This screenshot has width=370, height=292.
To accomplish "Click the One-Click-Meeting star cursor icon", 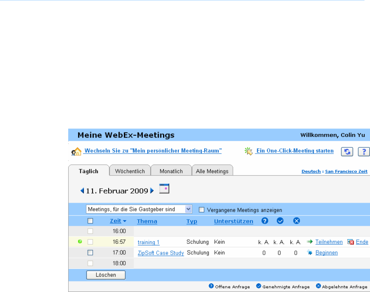I will [x=248, y=151].
